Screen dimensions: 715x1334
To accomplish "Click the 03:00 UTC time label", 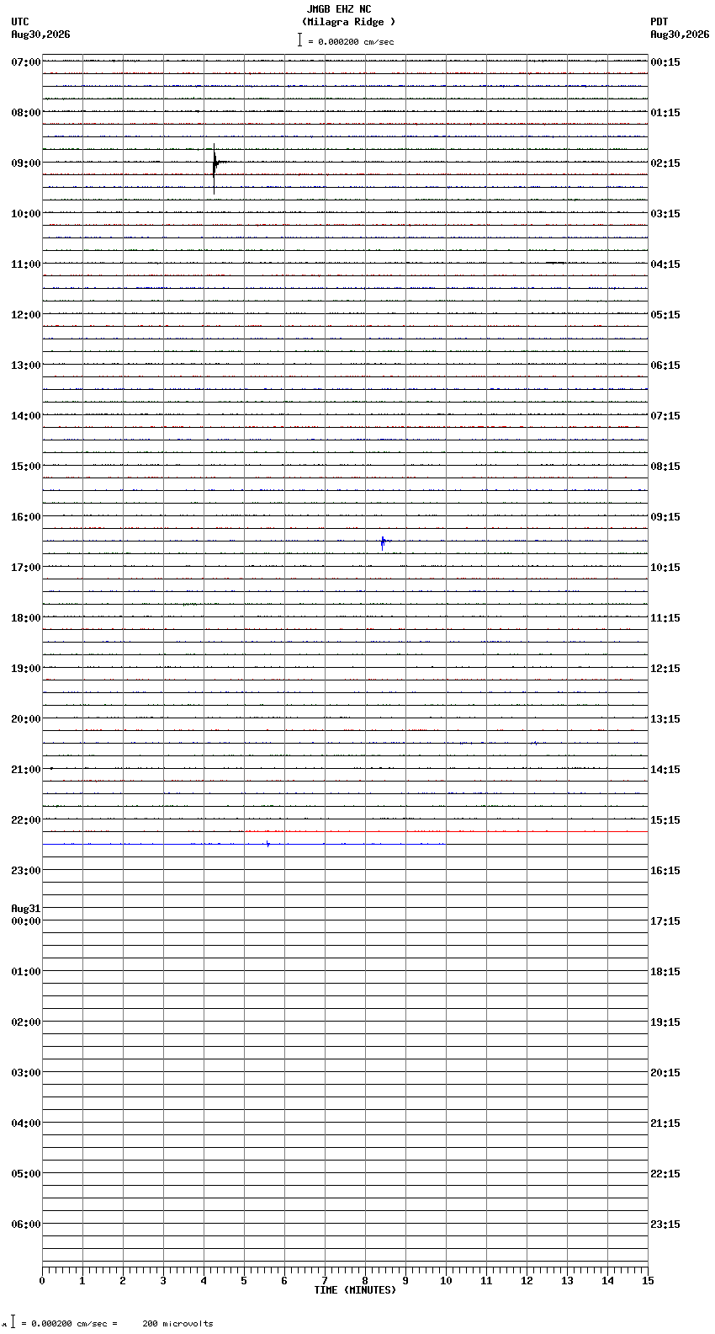I will pos(26,1073).
